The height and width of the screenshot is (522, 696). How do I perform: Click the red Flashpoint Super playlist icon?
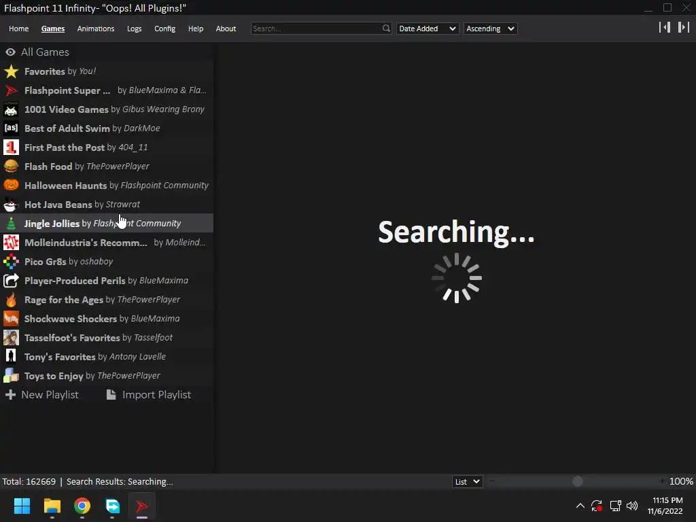11,90
